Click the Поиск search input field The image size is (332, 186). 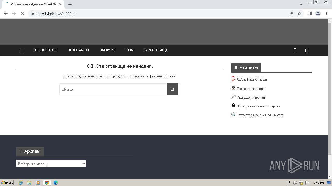(x=113, y=89)
